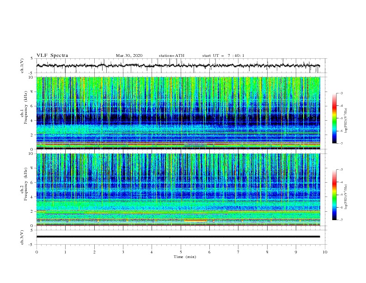Click the "-7" value on ch.2 colorbar
This screenshot has width=366, height=283.
[x=341, y=220]
